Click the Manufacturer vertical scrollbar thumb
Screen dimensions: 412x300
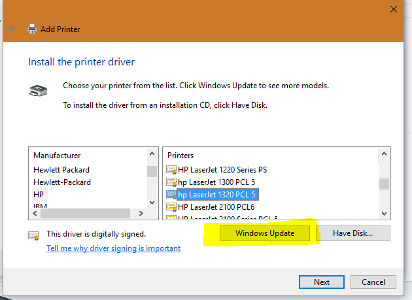152,171
